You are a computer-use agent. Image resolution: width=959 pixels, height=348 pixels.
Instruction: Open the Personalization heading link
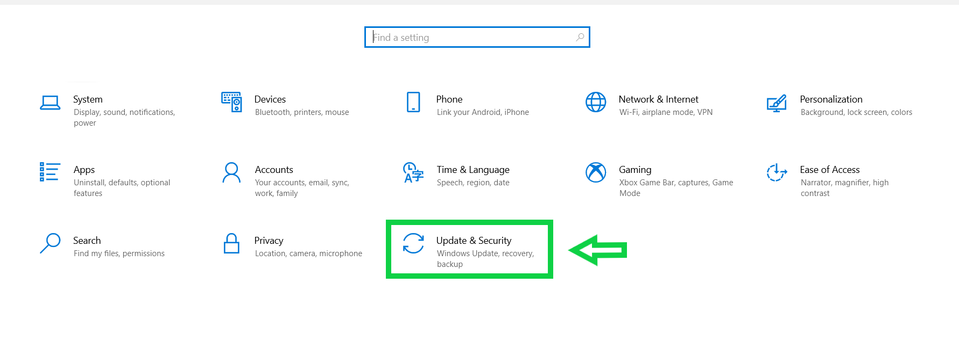(x=831, y=99)
